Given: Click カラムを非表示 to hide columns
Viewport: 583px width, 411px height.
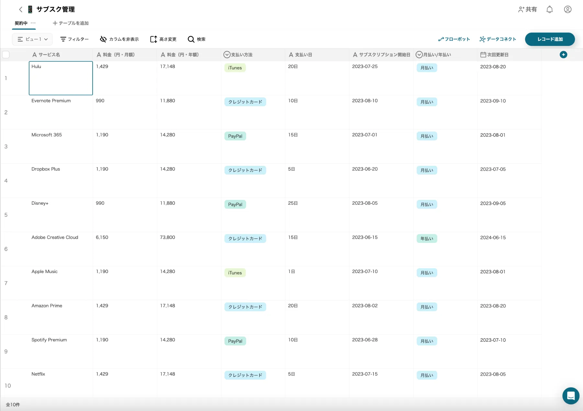Looking at the screenshot, I should (119, 39).
